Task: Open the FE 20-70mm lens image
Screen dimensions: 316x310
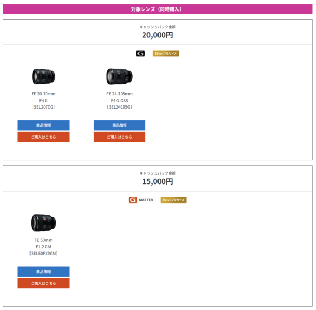Action: pyautogui.click(x=43, y=76)
